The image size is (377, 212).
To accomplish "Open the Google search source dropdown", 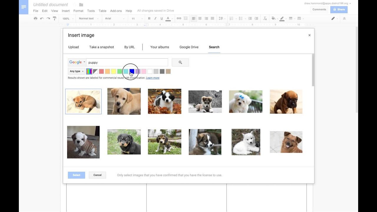I will click(x=77, y=62).
